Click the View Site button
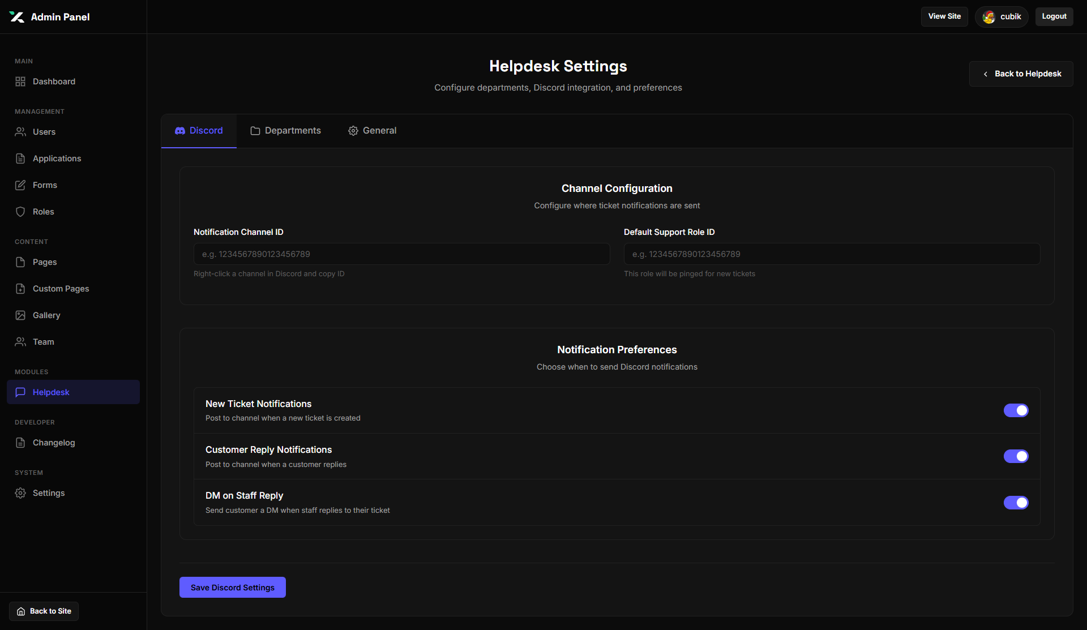This screenshot has height=630, width=1087. pyautogui.click(x=944, y=16)
